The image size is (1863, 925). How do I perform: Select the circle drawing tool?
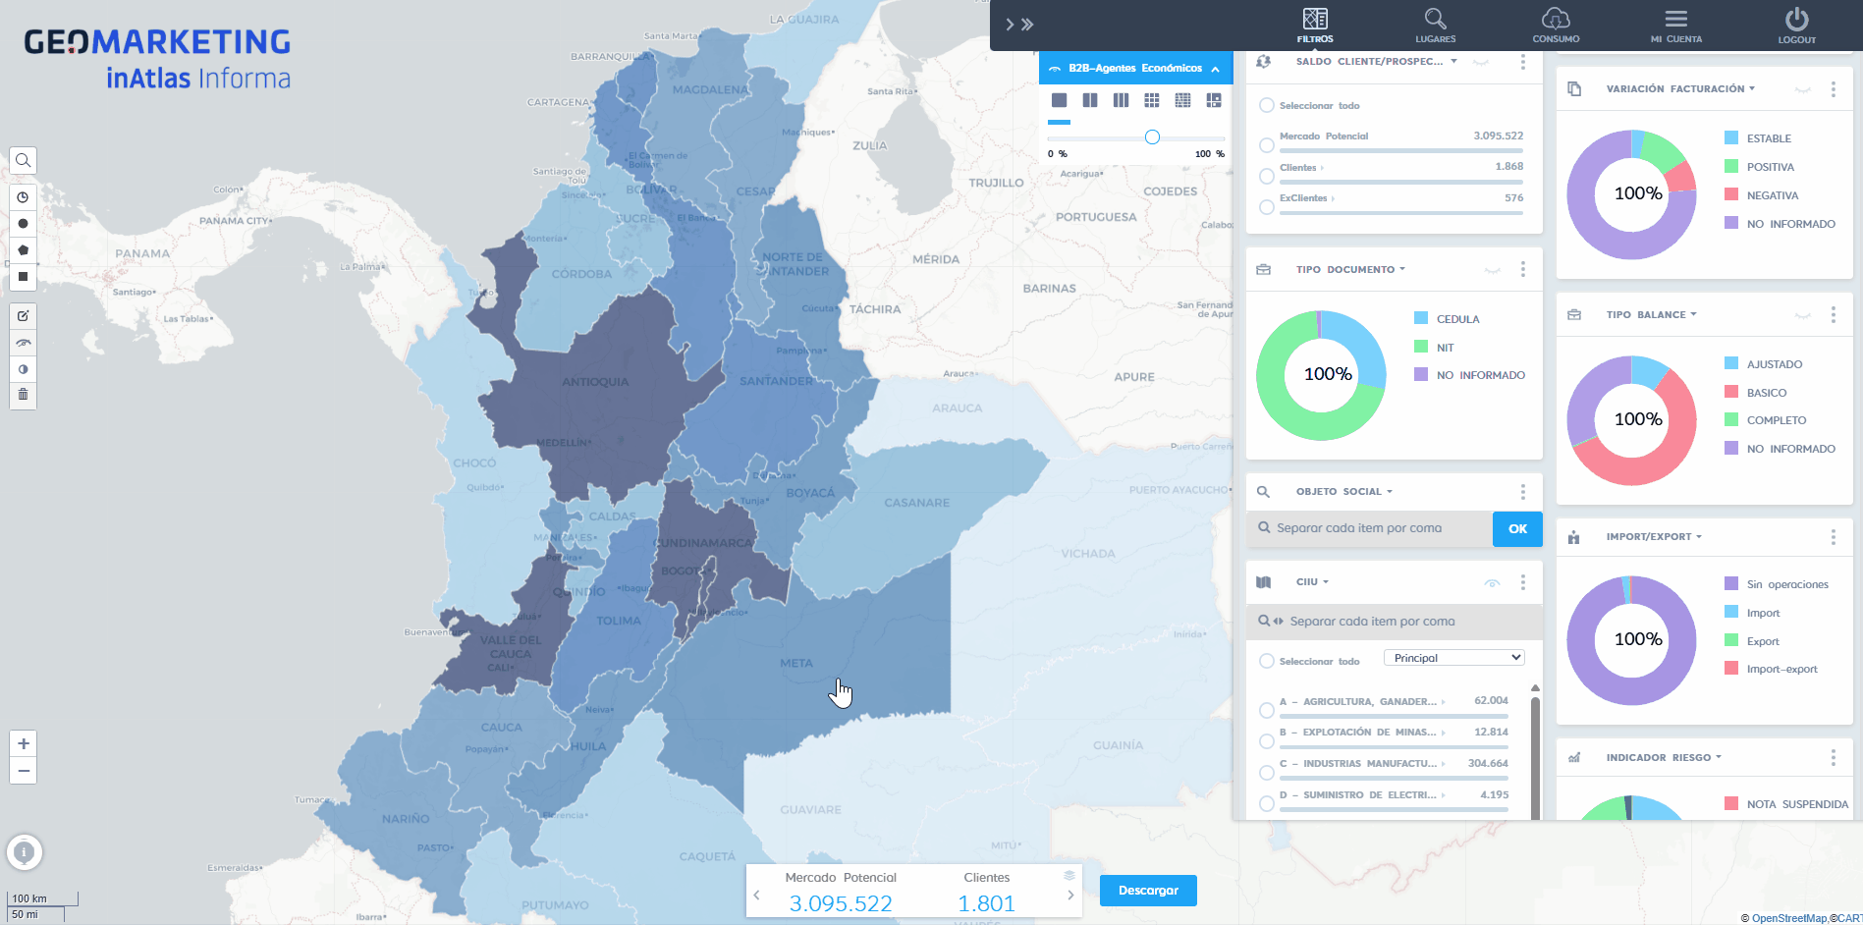23,224
